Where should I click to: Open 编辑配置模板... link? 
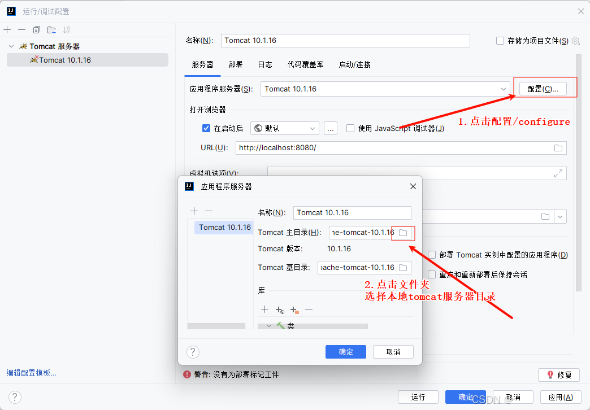coord(31,373)
